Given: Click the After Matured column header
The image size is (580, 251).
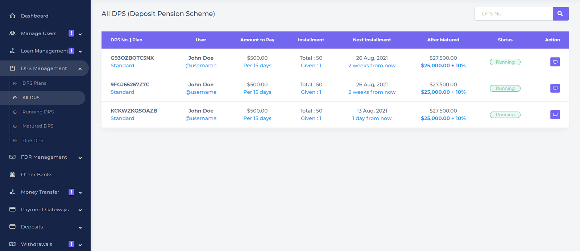Looking at the screenshot, I should click(x=443, y=40).
